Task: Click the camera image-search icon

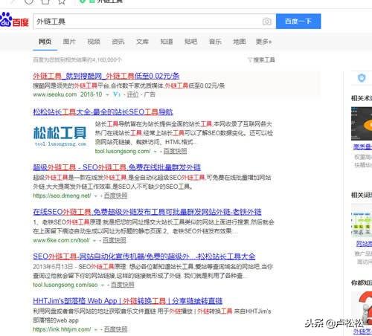Action: point(267,22)
